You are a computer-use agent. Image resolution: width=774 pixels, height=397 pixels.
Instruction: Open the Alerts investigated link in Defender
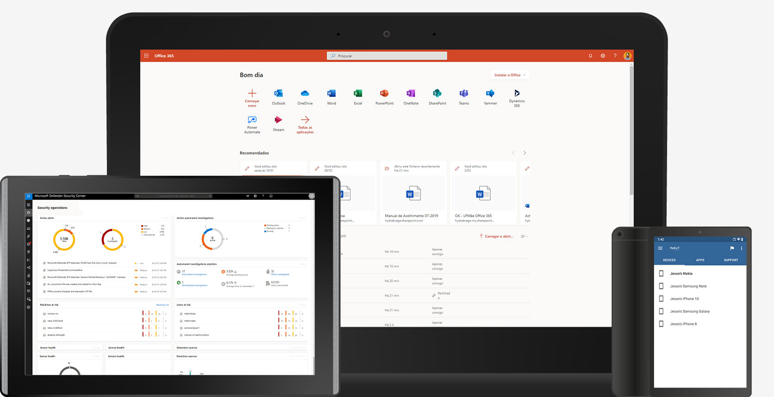[280, 274]
